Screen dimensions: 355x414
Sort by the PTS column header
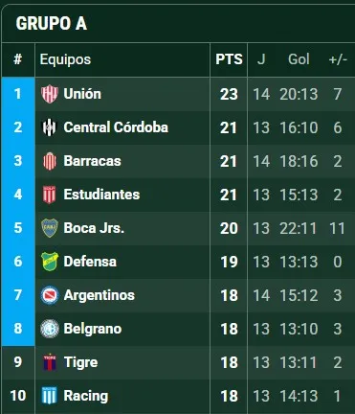[x=229, y=59]
